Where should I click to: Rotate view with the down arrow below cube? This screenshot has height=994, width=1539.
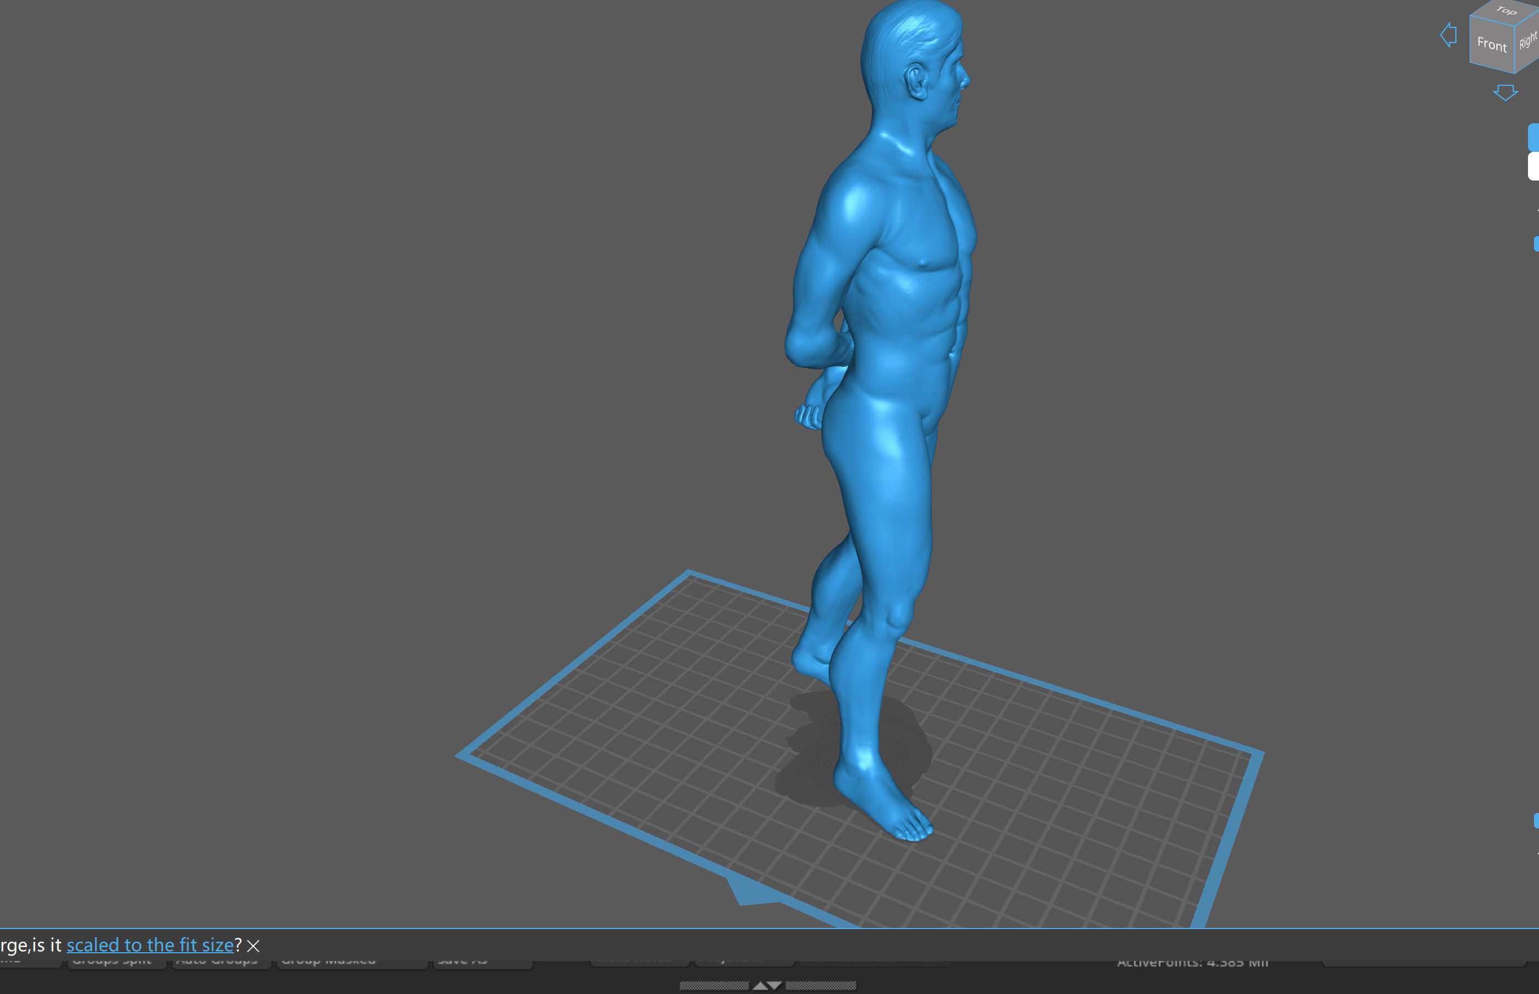tap(1505, 92)
